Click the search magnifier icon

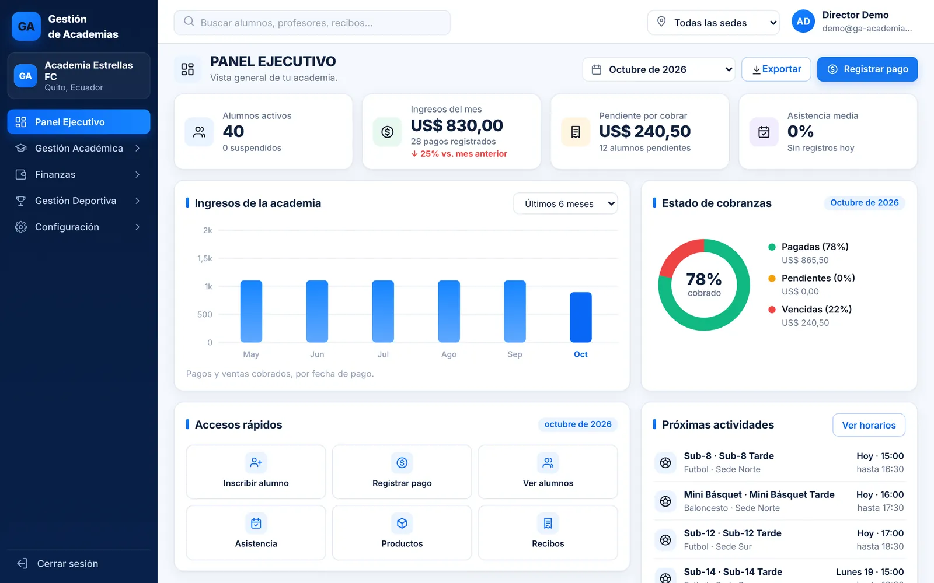coord(189,22)
